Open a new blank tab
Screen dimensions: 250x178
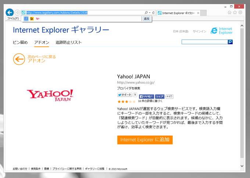click(x=203, y=13)
